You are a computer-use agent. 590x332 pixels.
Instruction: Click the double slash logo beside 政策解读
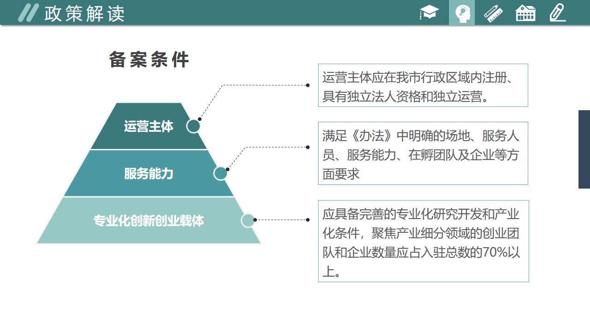click(x=28, y=13)
